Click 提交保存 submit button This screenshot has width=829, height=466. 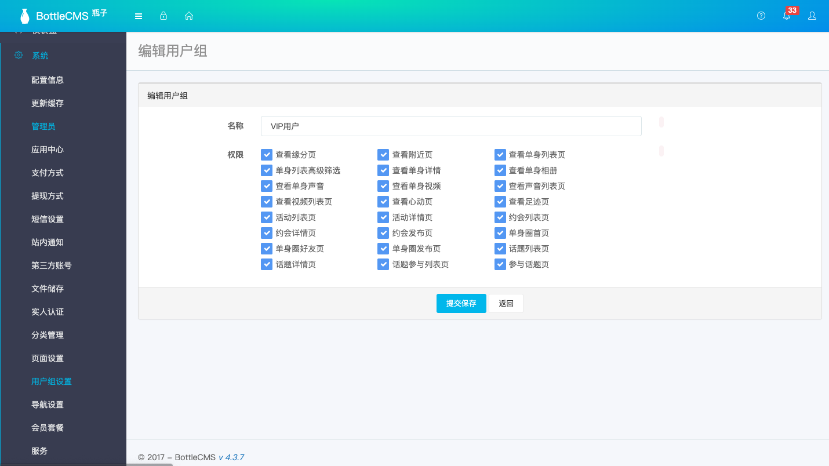tap(461, 303)
